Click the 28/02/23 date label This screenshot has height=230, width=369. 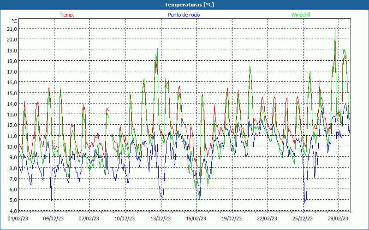point(338,219)
